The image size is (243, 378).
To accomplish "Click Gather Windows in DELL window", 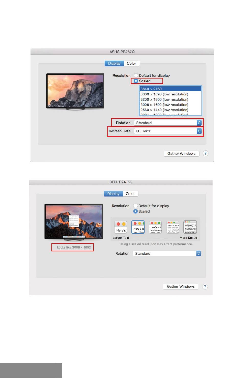I will click(181, 286).
